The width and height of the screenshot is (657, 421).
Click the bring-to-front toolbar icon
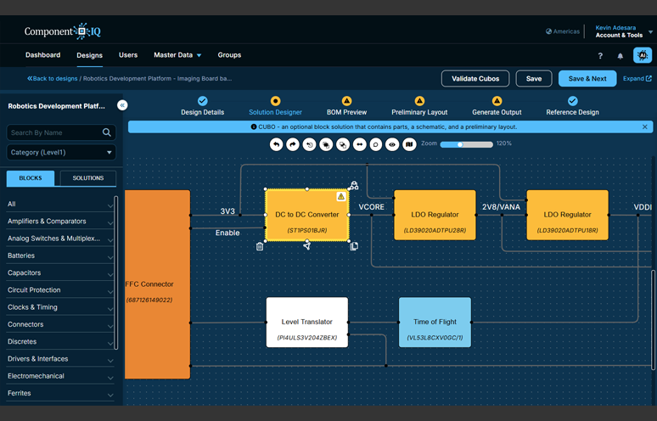click(x=326, y=144)
